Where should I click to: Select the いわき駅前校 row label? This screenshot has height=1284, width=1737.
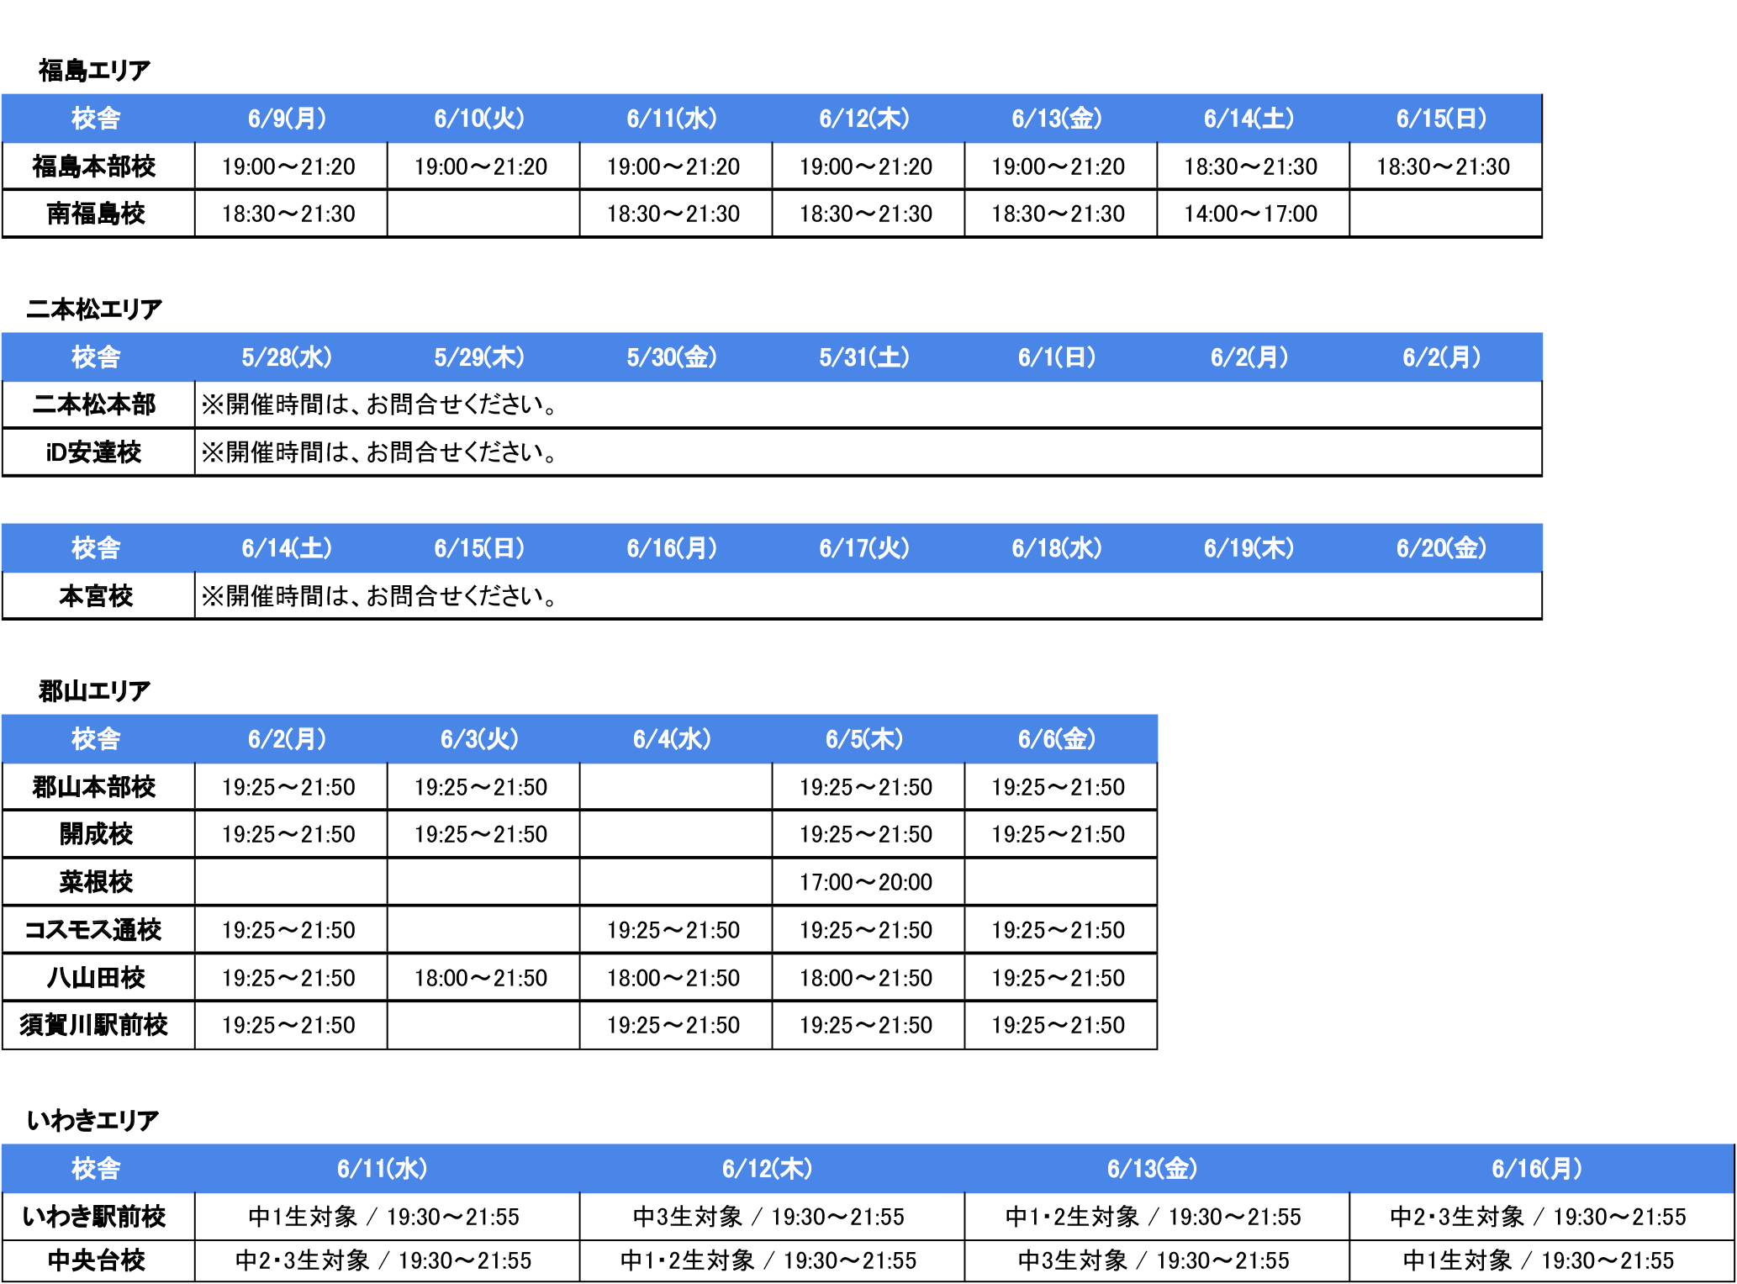(94, 1217)
